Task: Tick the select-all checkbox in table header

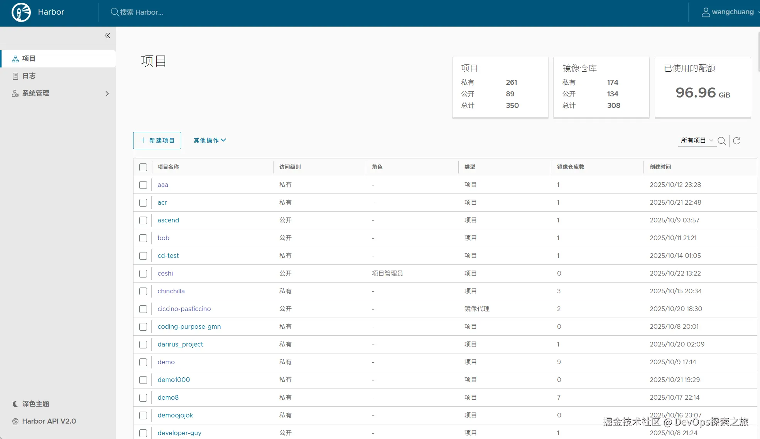Action: (143, 167)
